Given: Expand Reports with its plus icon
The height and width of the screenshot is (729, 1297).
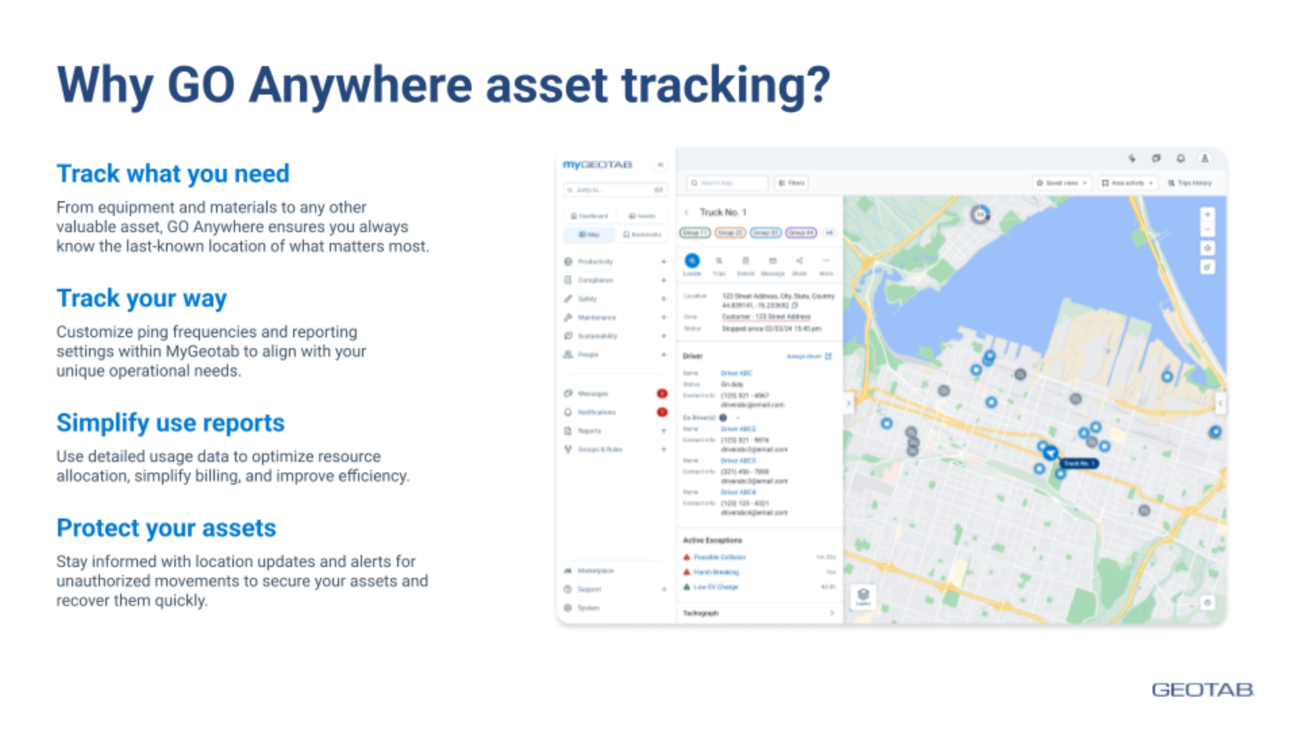Looking at the screenshot, I should click(663, 431).
